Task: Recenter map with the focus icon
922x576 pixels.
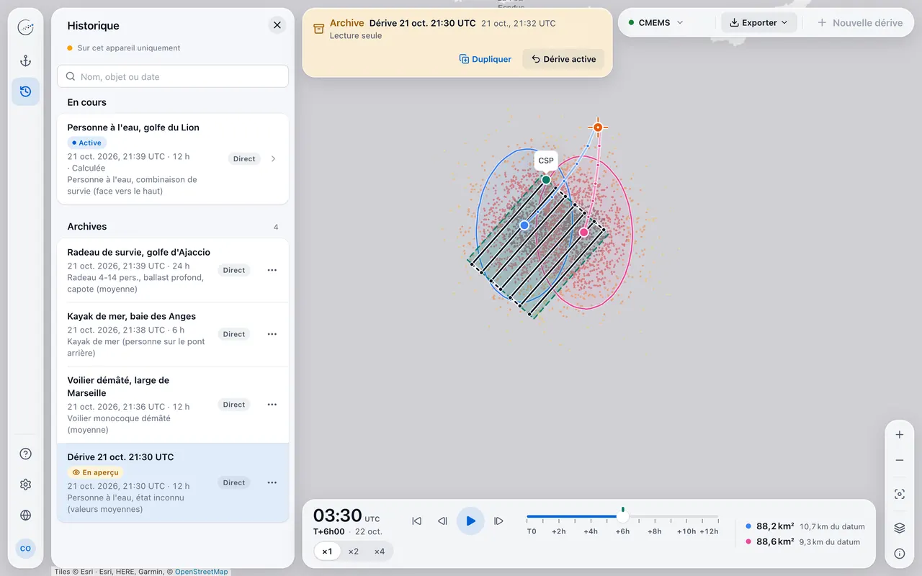Action: (899, 495)
